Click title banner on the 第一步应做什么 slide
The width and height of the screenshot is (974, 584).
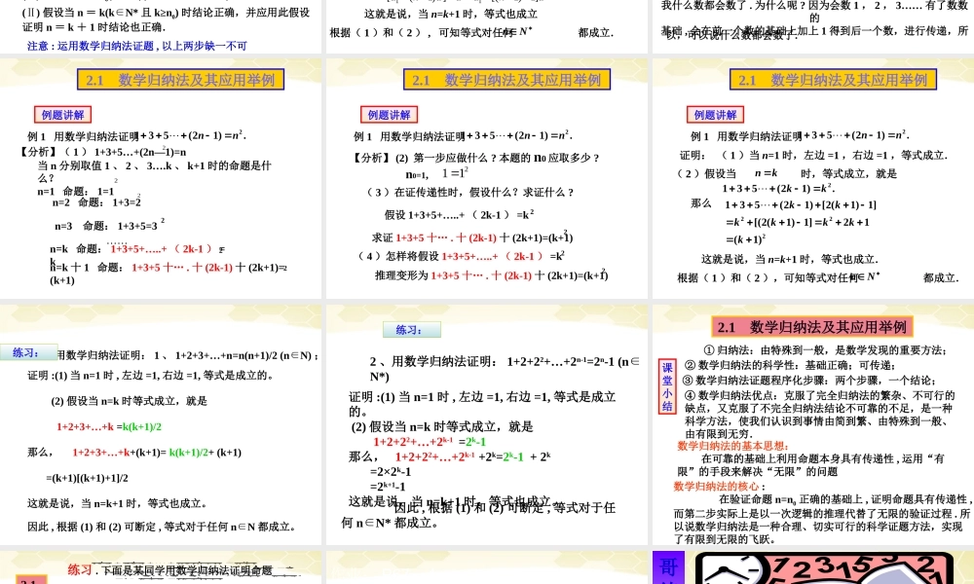506,80
